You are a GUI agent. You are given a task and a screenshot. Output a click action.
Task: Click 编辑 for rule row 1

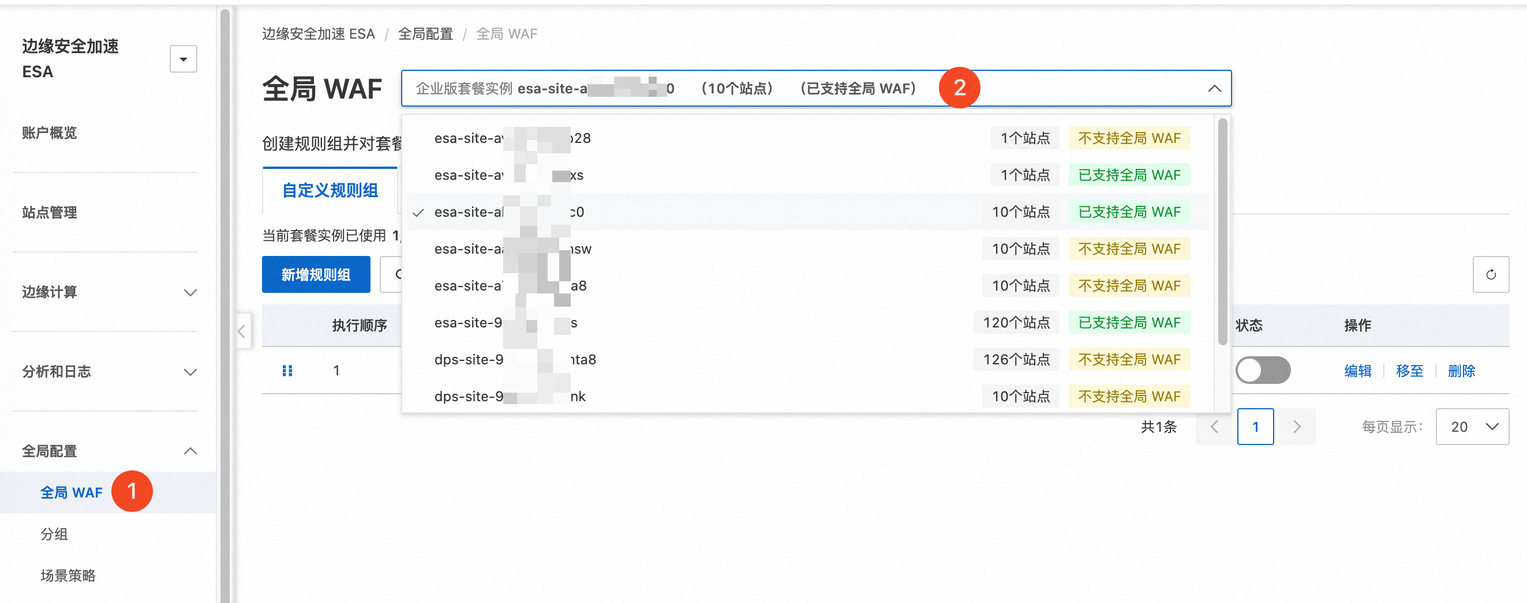click(1357, 371)
